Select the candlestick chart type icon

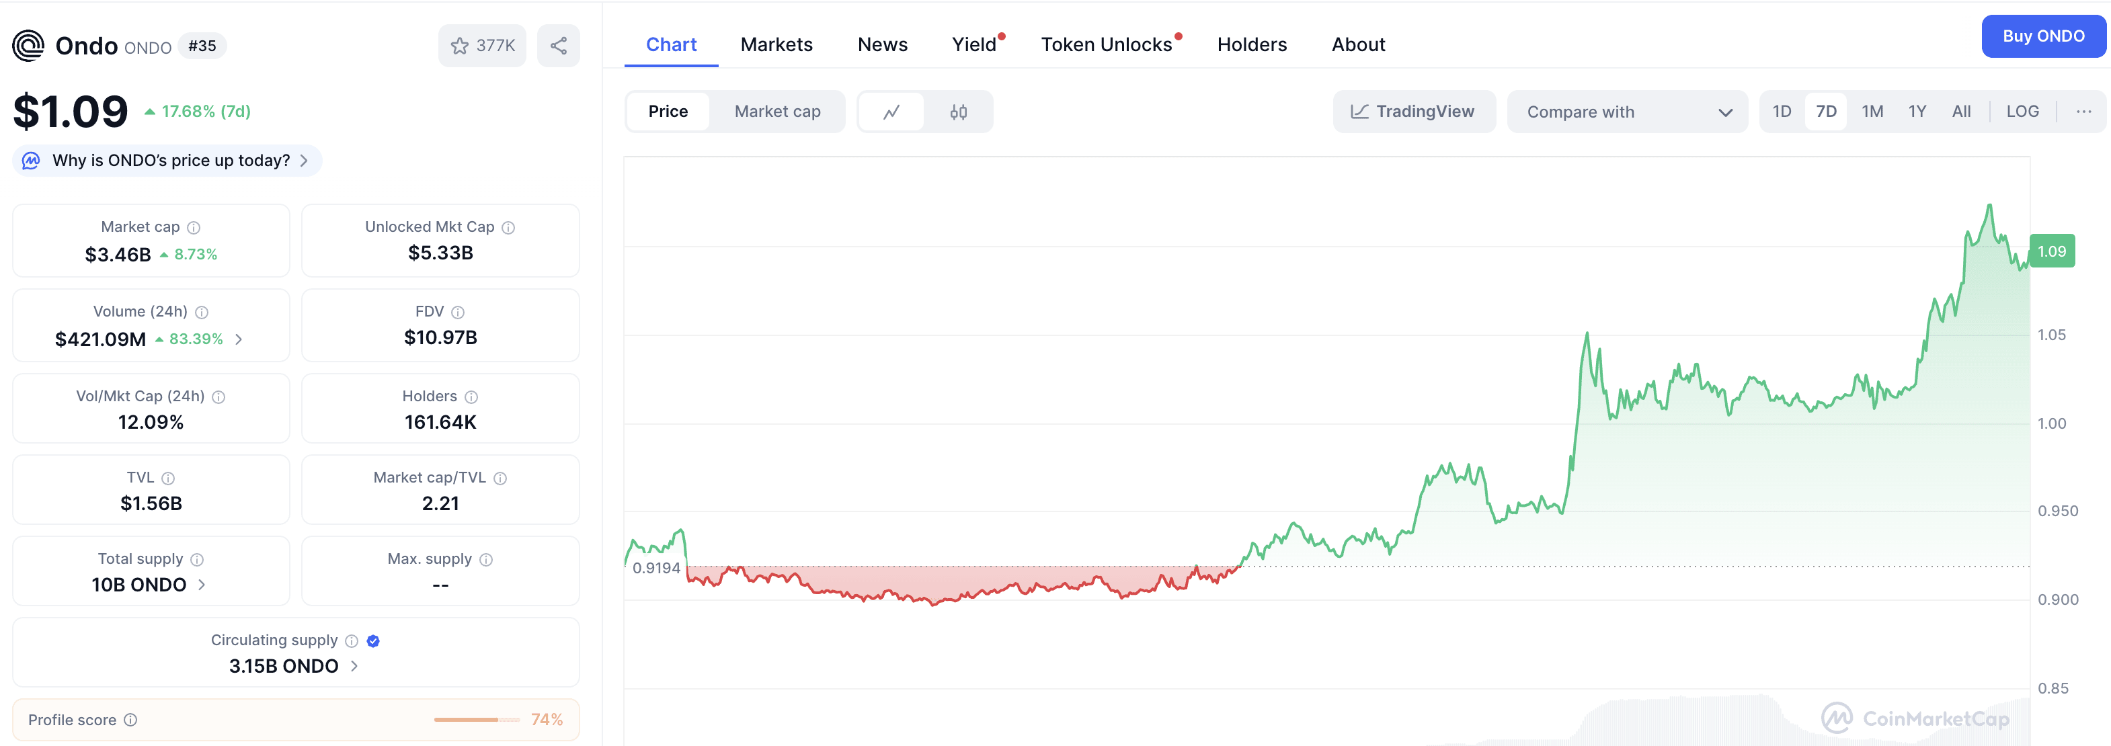(x=958, y=112)
